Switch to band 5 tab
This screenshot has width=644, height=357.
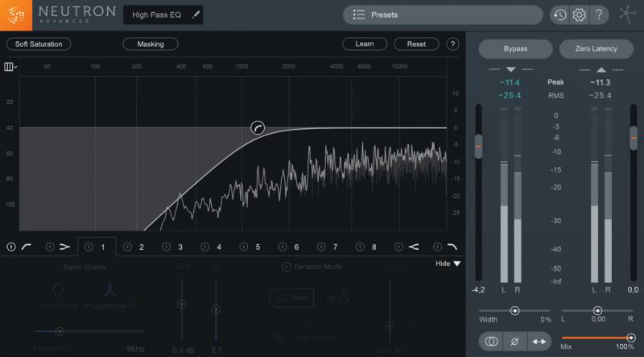(252, 247)
